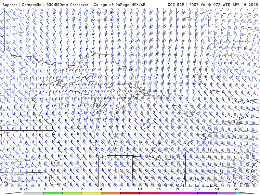
Task: Click the white below-0.25 legend arrow
Action: (14, 193)
